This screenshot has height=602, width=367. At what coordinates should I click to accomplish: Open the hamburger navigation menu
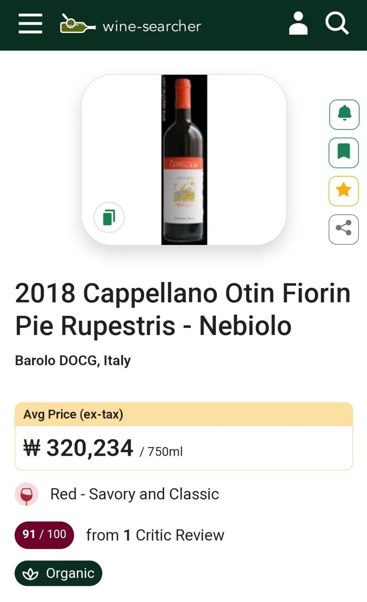click(x=30, y=24)
